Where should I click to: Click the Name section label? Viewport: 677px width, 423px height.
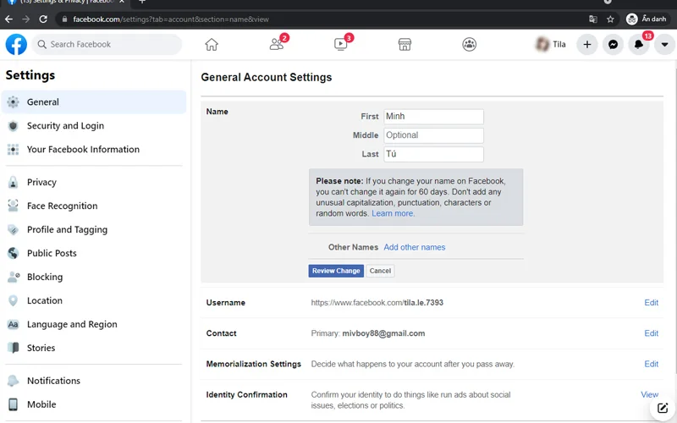pos(217,112)
